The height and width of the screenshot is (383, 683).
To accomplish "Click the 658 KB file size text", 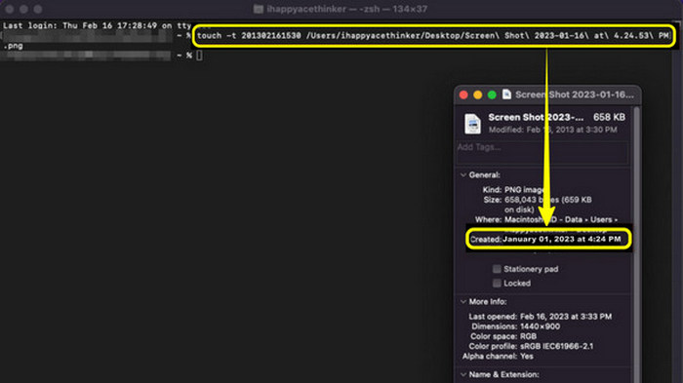I will (x=609, y=117).
